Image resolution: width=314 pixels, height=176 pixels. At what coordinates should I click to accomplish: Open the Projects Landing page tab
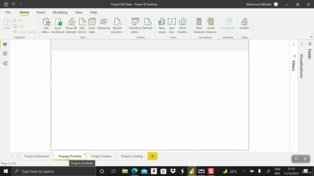point(132,156)
